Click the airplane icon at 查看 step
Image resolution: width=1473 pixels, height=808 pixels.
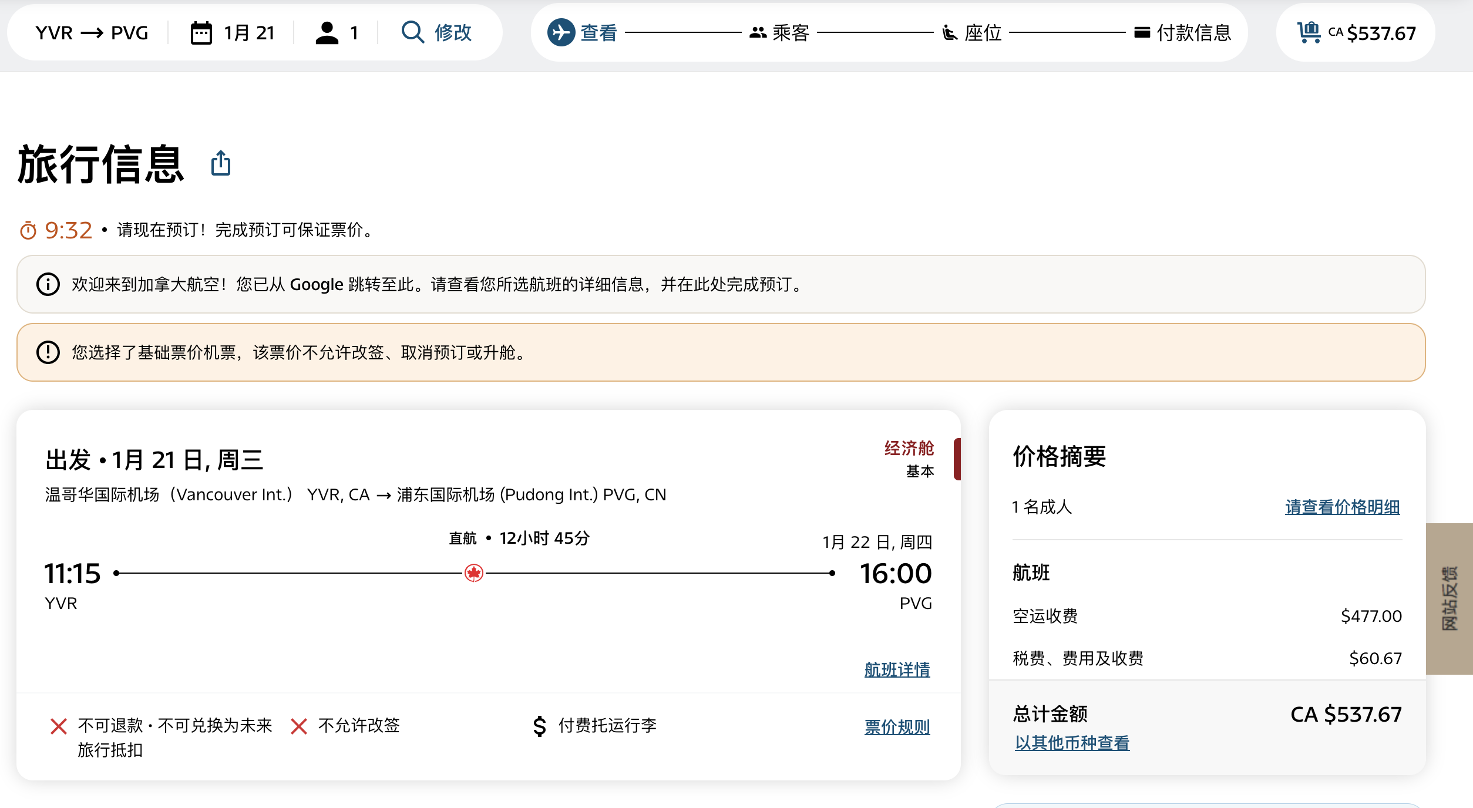561,32
